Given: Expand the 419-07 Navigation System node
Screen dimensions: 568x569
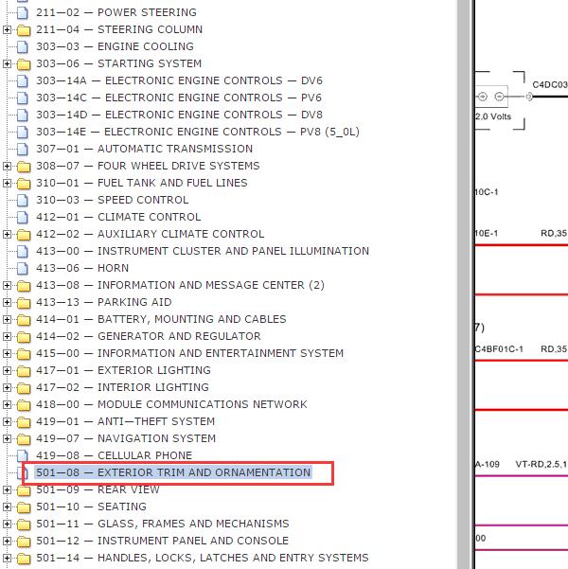Looking at the screenshot, I should coord(7,439).
